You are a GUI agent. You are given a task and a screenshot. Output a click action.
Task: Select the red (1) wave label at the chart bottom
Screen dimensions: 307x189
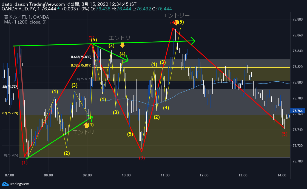24,162
